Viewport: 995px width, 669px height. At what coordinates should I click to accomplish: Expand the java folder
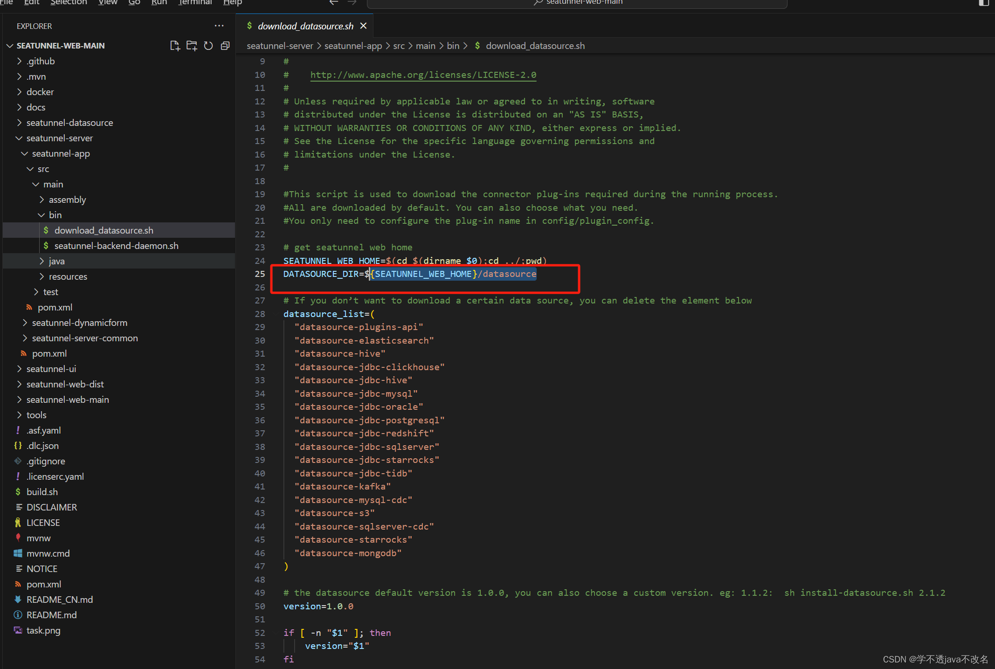tap(56, 261)
